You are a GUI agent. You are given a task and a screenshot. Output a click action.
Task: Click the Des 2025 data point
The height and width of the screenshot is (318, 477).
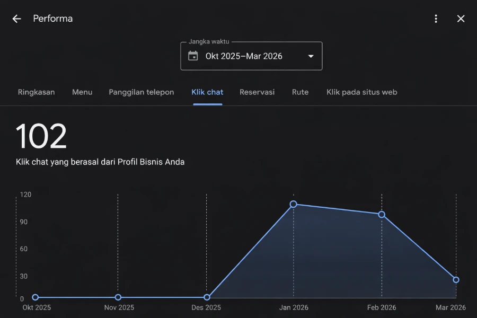click(x=207, y=297)
